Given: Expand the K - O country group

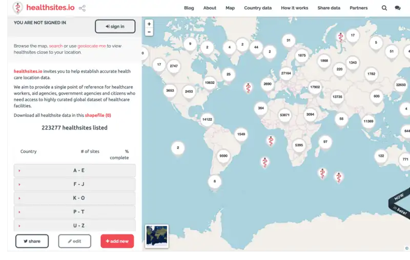Looking at the screenshot, I should point(75,198).
